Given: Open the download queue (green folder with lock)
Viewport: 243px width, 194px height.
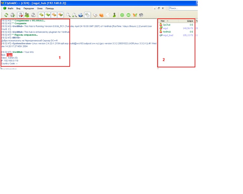Looking at the screenshot, I should click(x=41, y=15).
